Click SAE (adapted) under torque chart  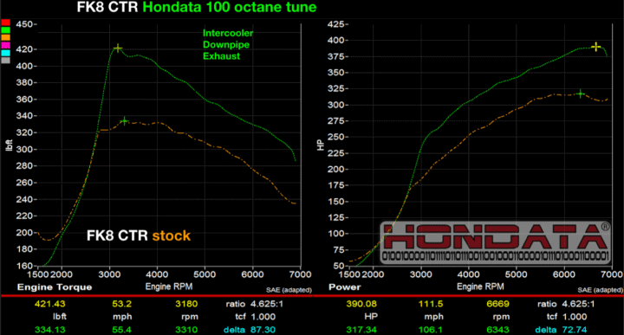click(289, 290)
